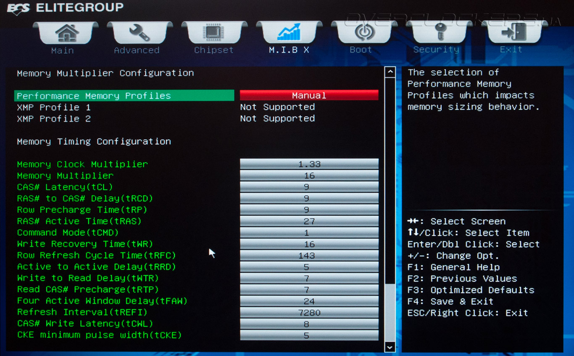The height and width of the screenshot is (356, 574).
Task: Edit the RAS# Active Time(tRAS) value 27
Action: (309, 221)
